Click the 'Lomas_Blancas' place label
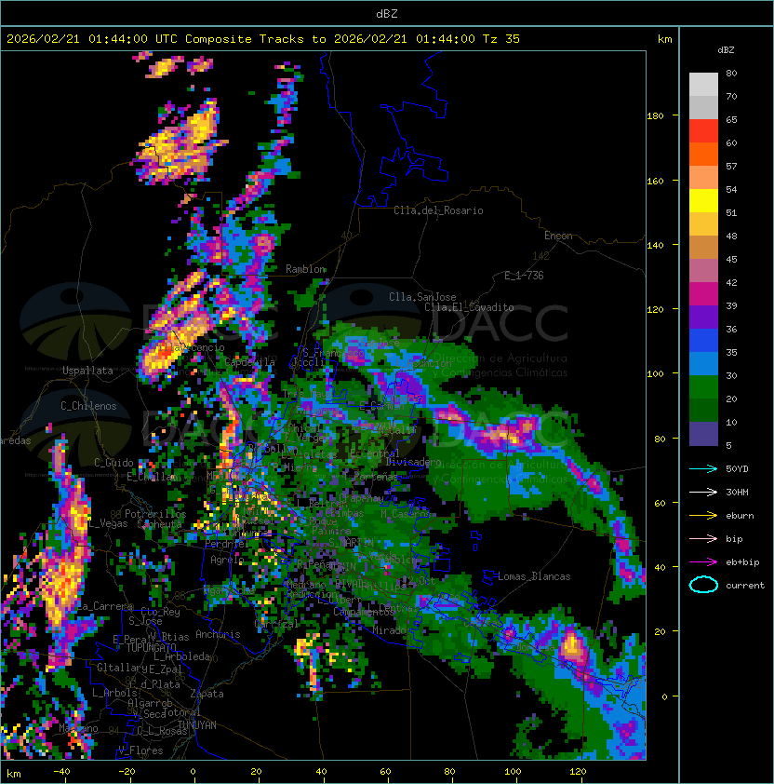 [x=534, y=576]
